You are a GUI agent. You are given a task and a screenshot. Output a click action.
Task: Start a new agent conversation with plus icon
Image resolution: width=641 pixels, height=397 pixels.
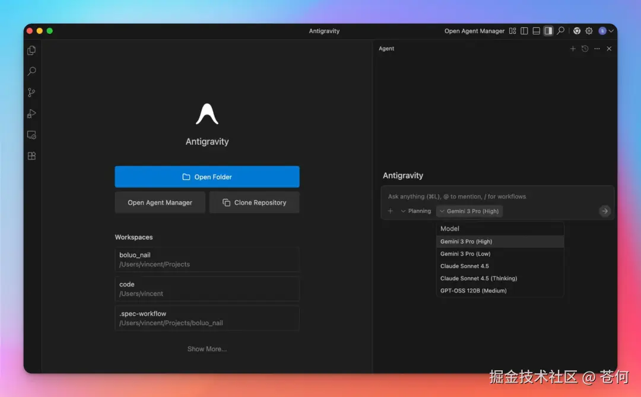point(573,49)
